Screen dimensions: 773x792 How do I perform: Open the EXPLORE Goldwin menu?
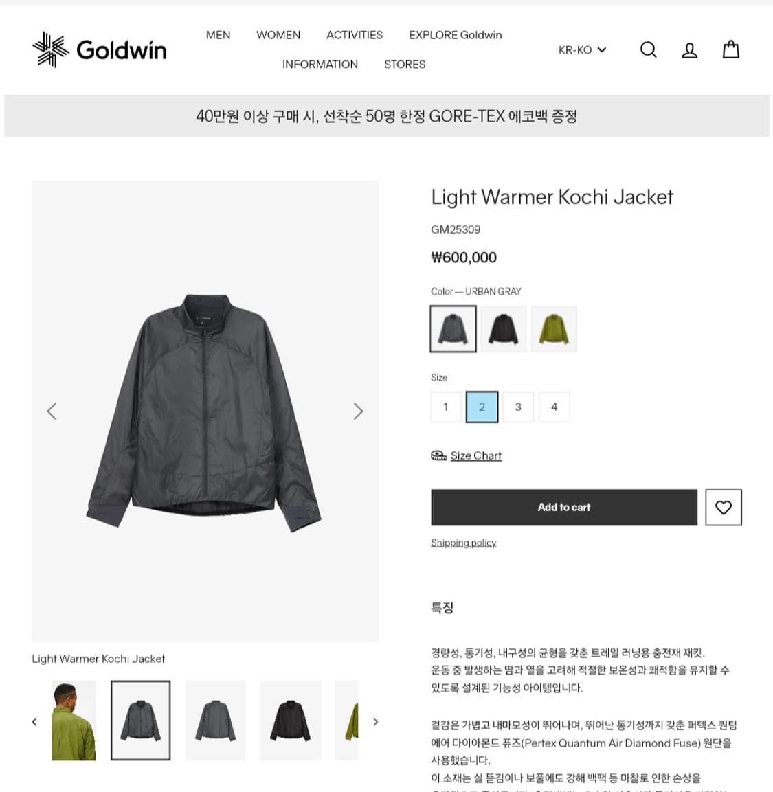pyautogui.click(x=455, y=35)
